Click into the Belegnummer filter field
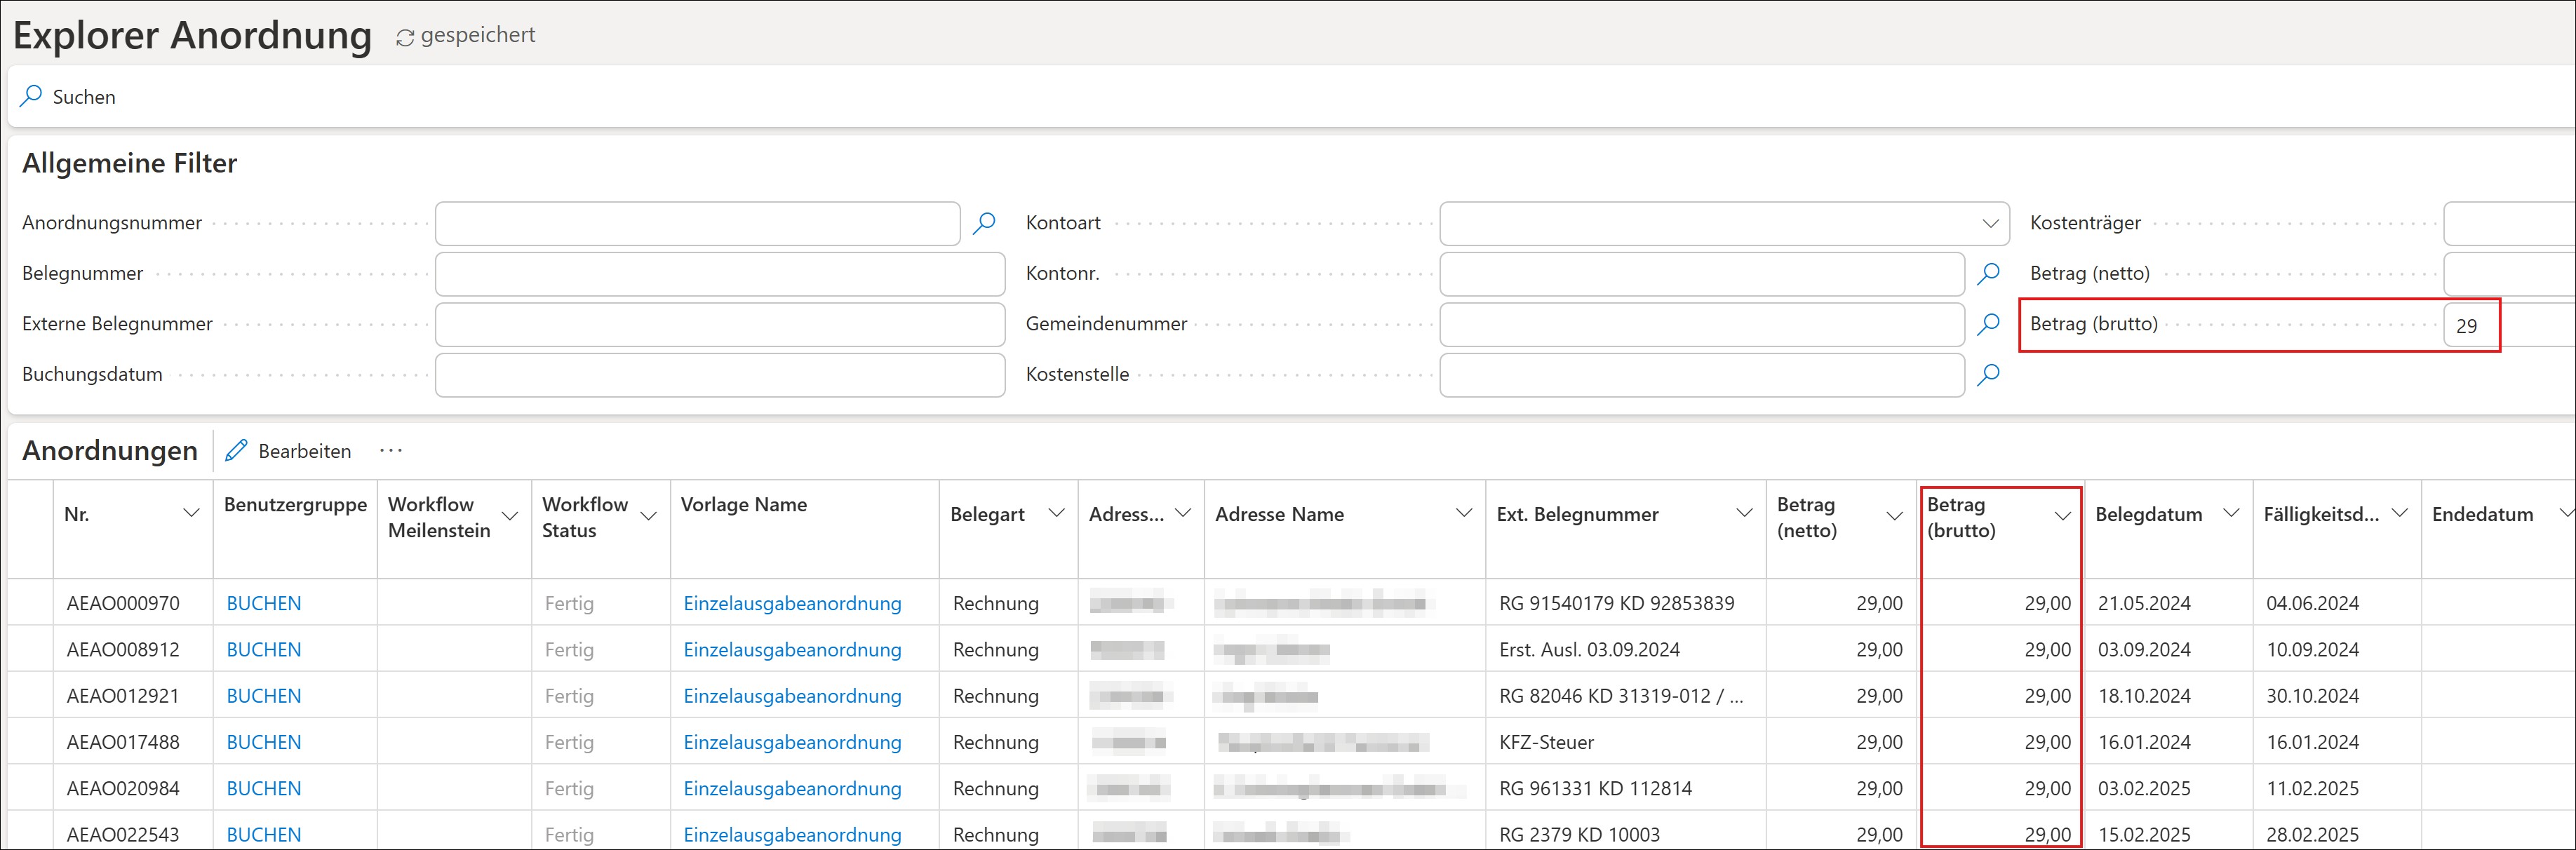The image size is (2576, 850). pos(720,273)
